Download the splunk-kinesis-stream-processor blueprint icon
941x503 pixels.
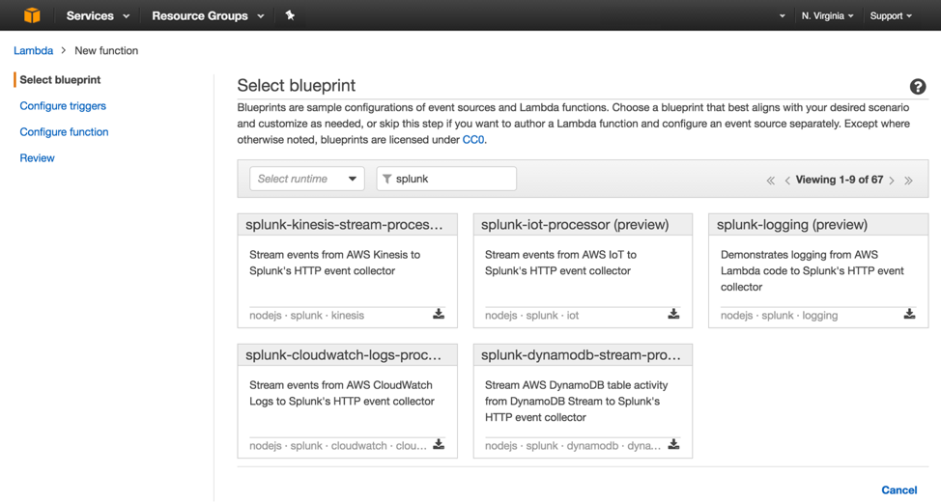click(439, 314)
